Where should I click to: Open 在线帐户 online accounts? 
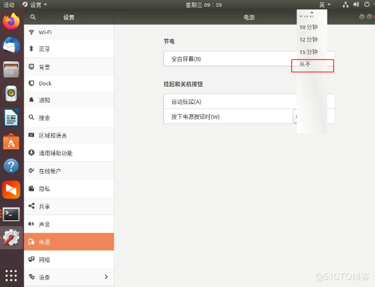click(x=69, y=170)
